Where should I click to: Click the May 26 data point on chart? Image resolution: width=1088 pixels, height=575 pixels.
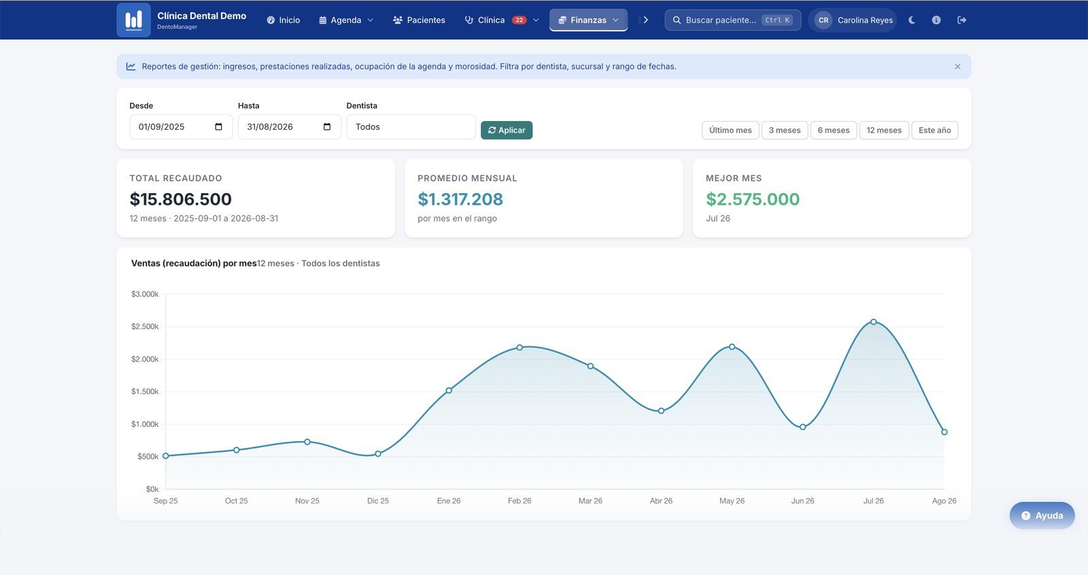click(x=732, y=347)
